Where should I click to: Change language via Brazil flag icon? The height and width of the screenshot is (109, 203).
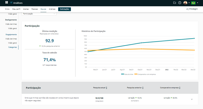[x=193, y=3]
